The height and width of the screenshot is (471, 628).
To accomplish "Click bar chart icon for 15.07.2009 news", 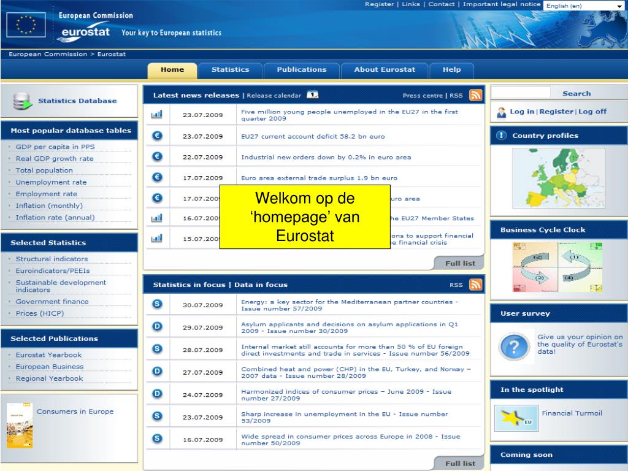I will (156, 239).
